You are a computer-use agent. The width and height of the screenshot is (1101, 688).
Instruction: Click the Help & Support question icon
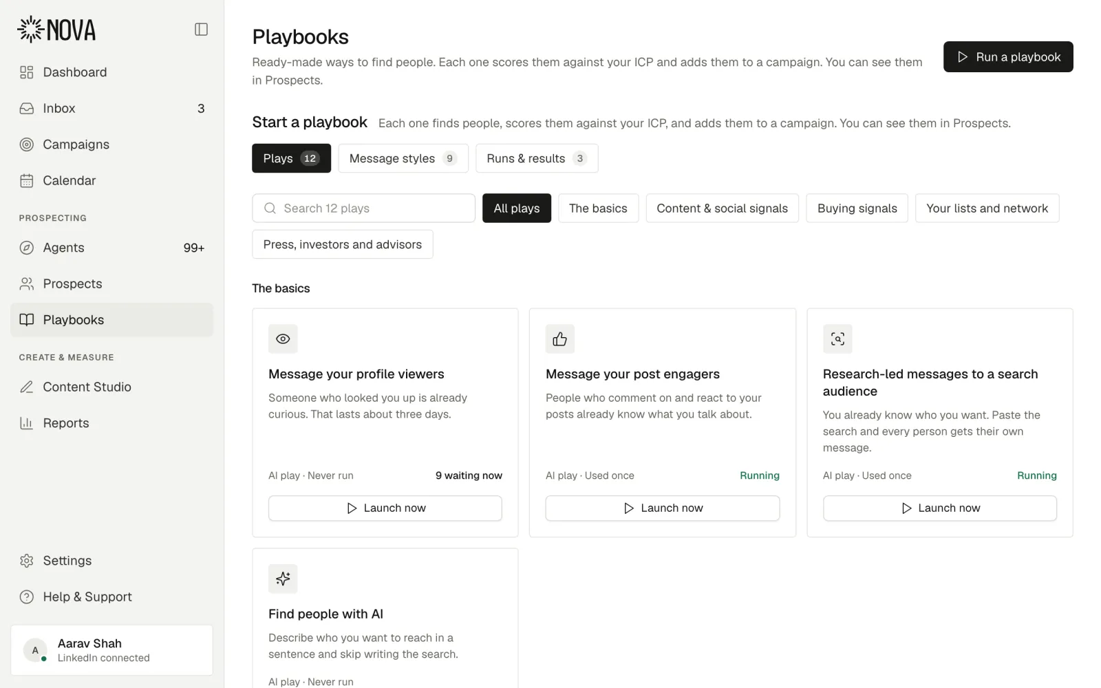27,596
